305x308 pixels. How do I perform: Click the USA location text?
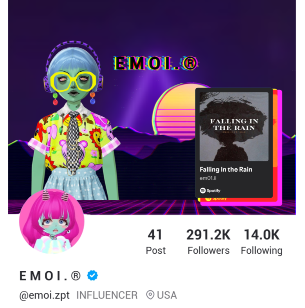point(167,295)
